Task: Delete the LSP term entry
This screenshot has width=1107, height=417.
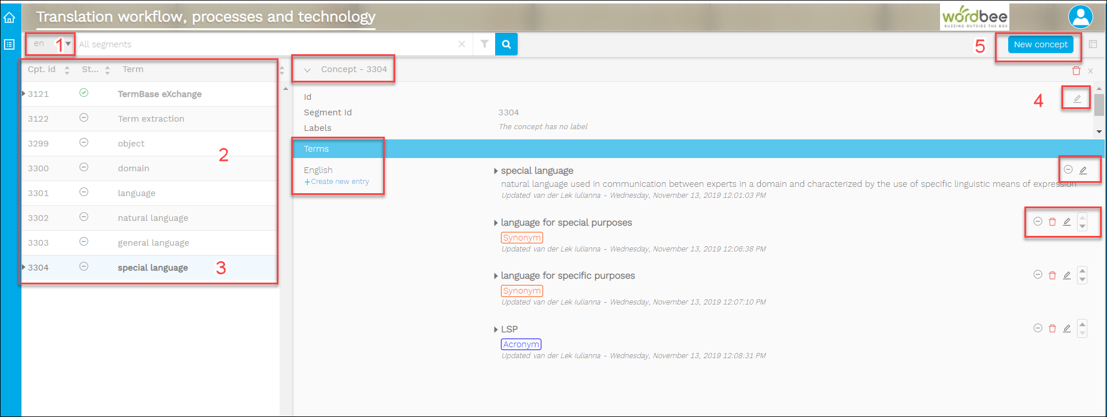Action: tap(1052, 328)
